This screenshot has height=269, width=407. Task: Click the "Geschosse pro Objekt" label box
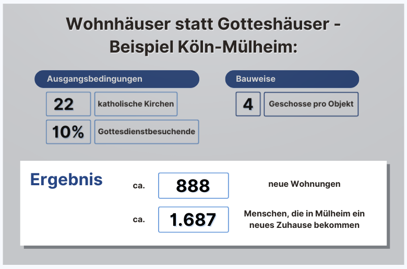pos(311,104)
